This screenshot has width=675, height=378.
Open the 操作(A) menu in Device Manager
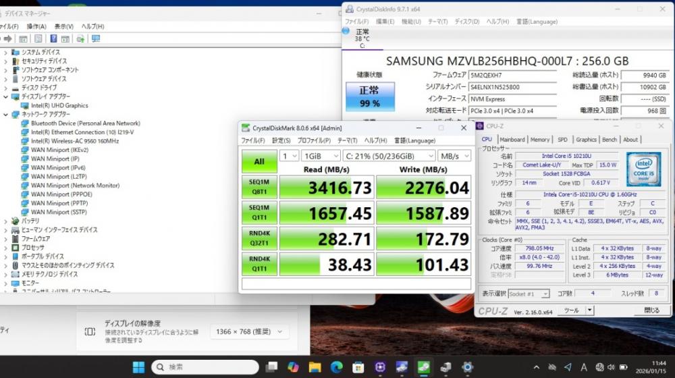tap(36, 26)
